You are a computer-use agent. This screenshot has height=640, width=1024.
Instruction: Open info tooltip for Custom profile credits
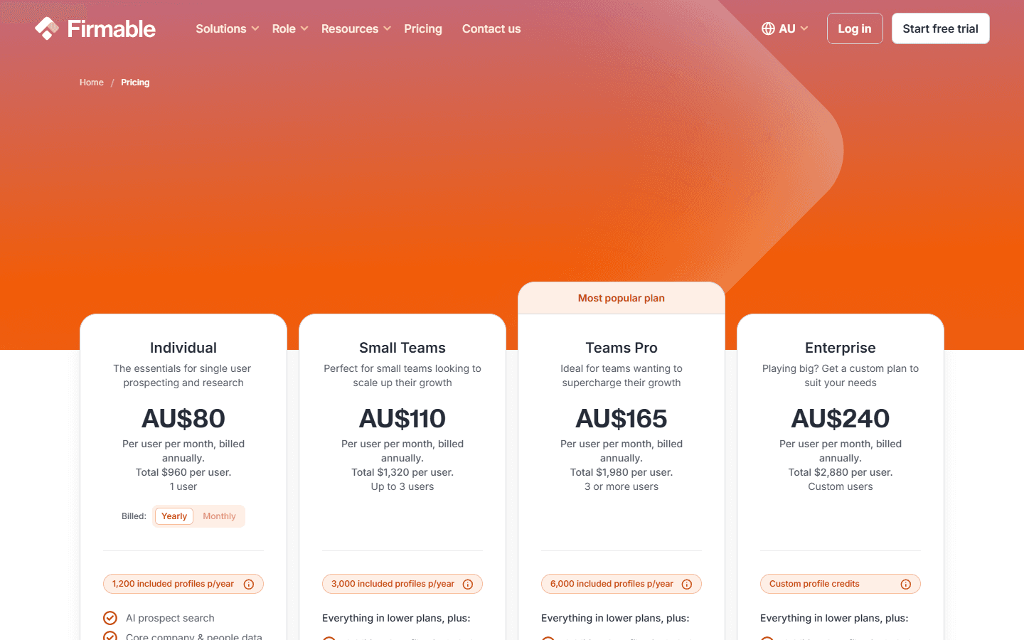click(907, 584)
